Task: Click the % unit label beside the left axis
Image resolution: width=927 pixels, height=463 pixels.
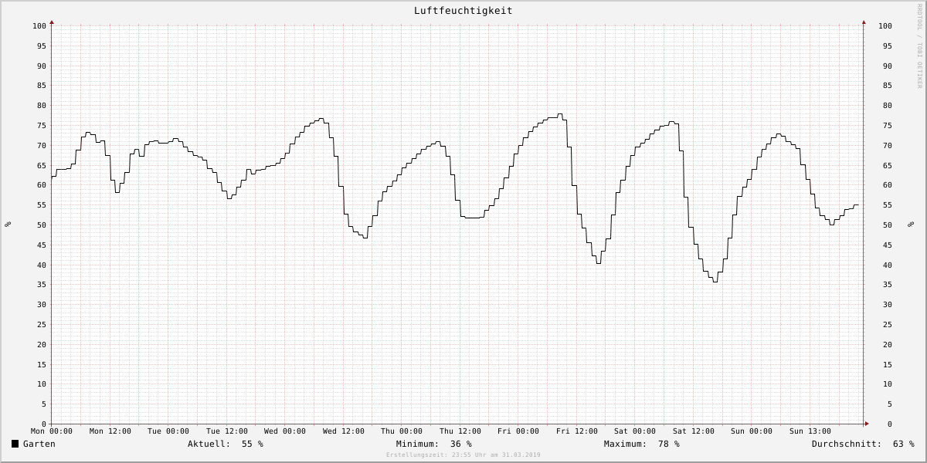Action: (x=8, y=225)
